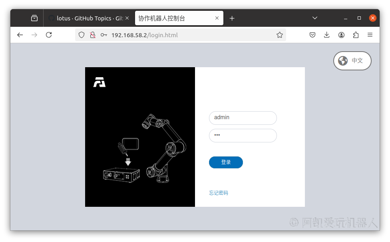This screenshot has width=390, height=242.
Task: Click the 忘记密码 forgot password link
Action: [x=219, y=193]
